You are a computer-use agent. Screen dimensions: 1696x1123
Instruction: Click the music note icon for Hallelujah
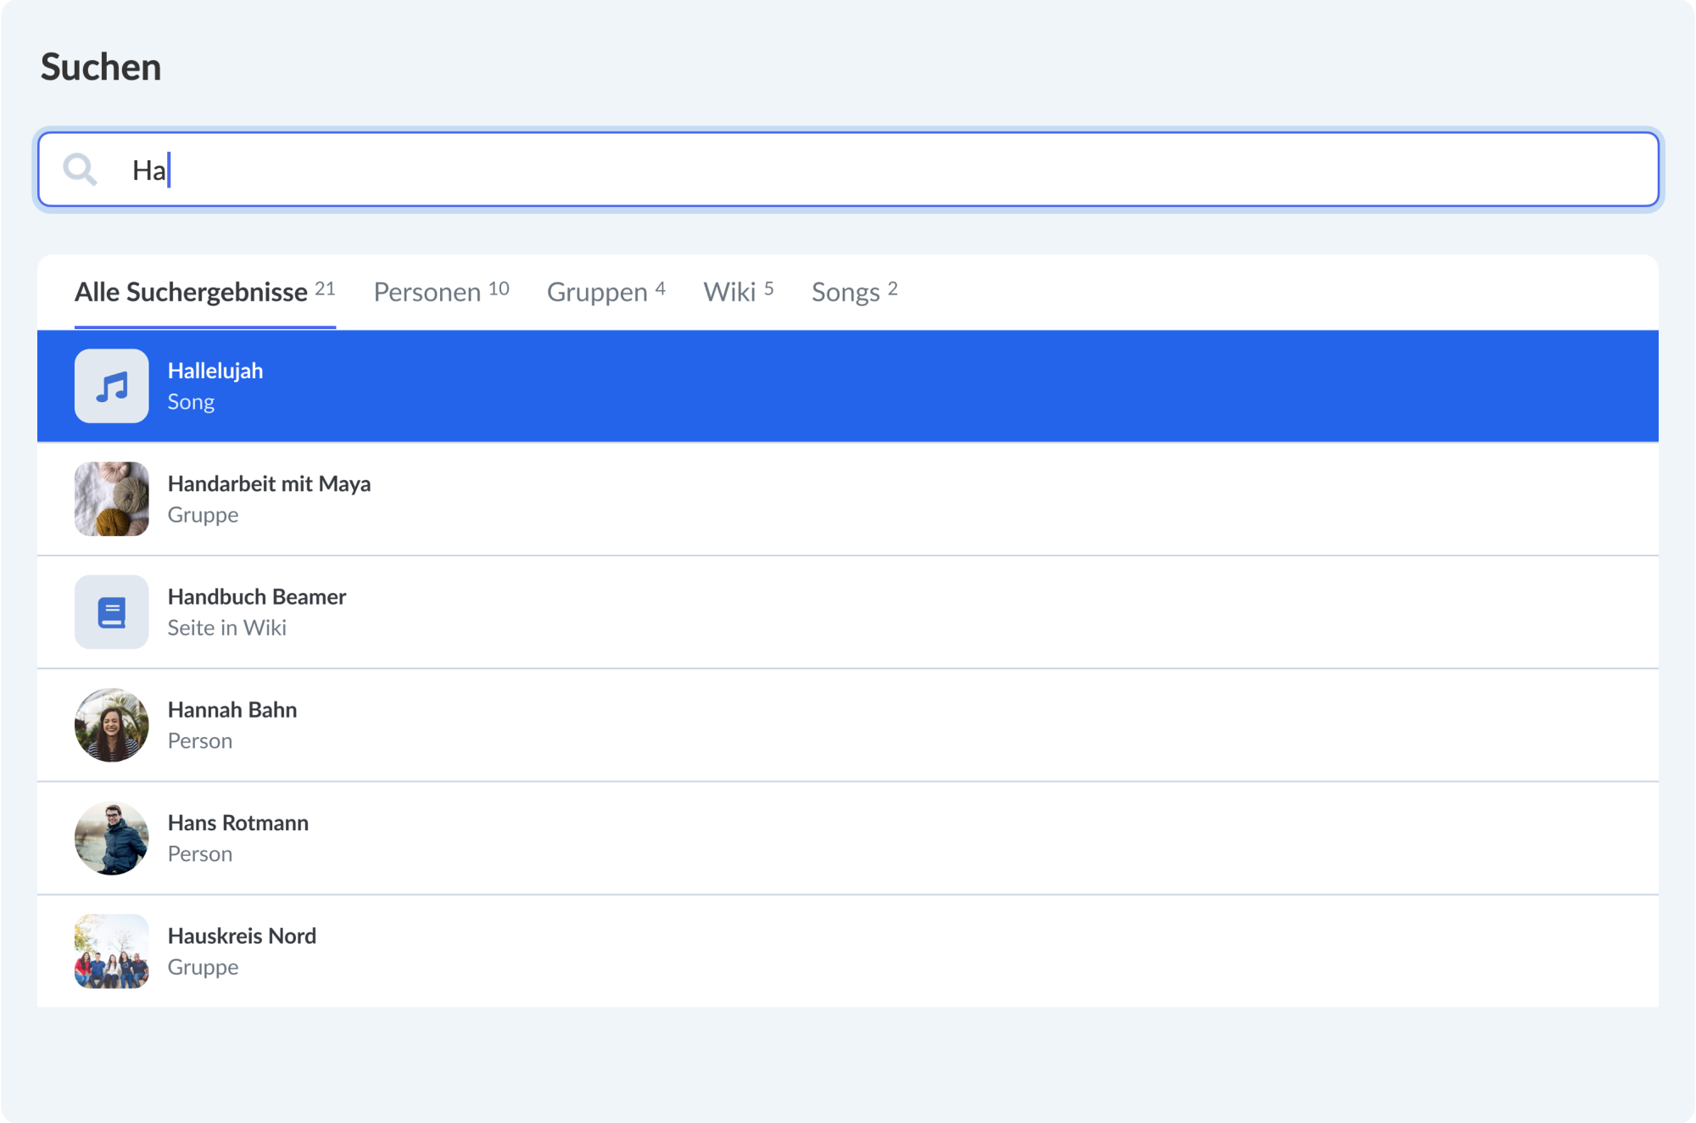pos(111,387)
